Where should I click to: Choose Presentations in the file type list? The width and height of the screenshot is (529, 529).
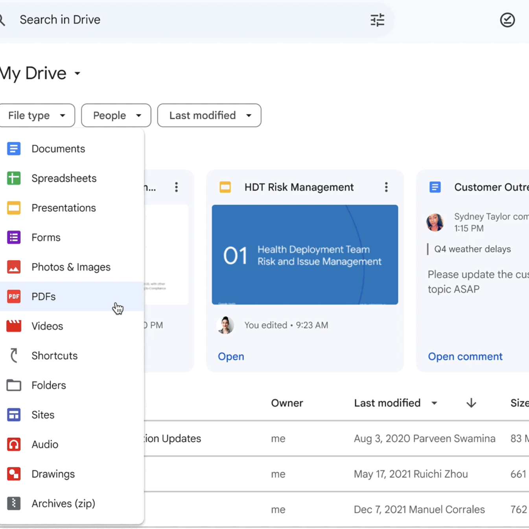(63, 208)
